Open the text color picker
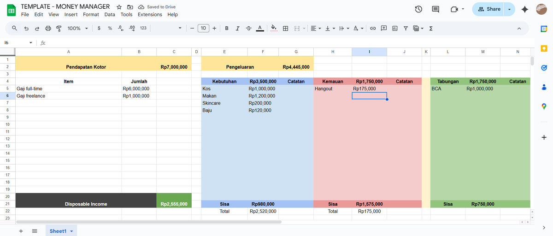The image size is (553, 236). pyautogui.click(x=259, y=28)
